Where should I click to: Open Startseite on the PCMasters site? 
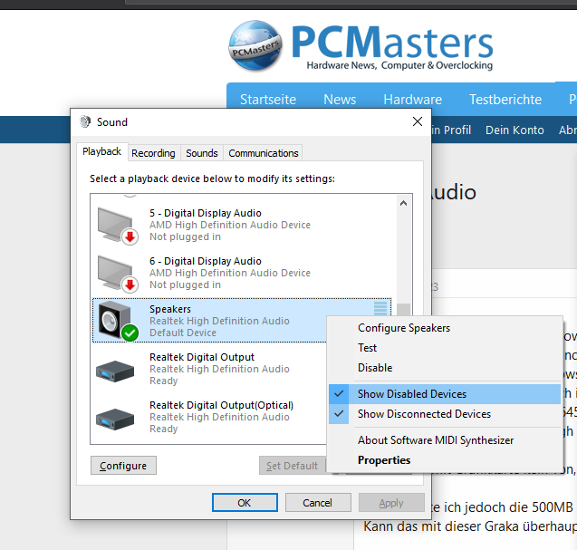tap(268, 100)
